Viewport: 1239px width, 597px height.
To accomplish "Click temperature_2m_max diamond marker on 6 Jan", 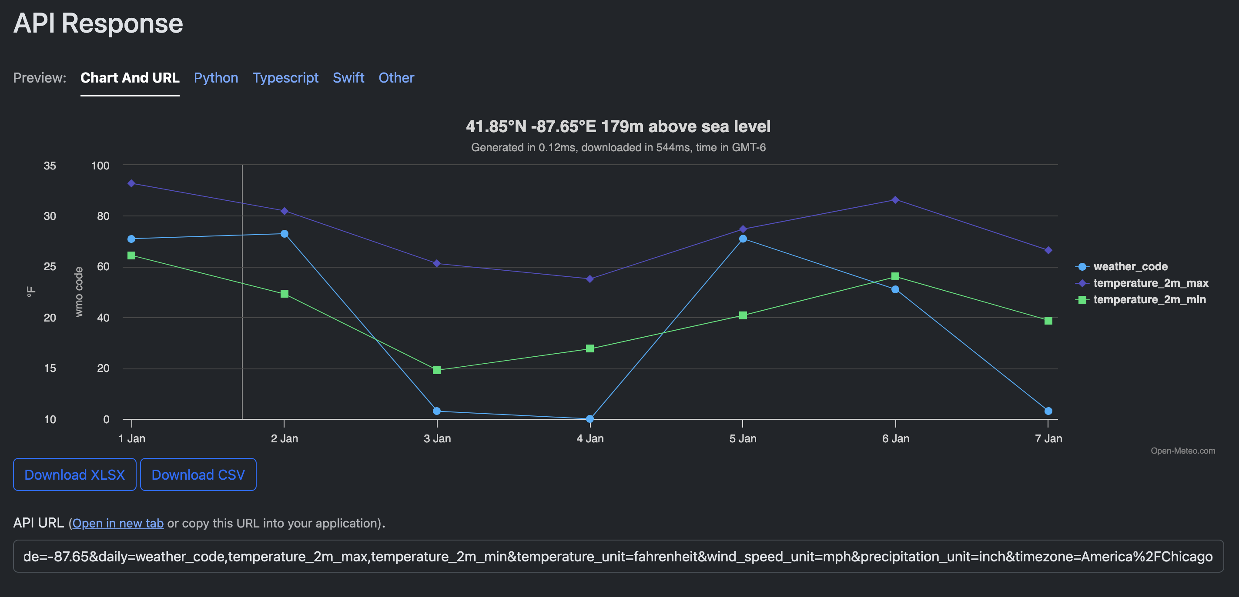I will [x=895, y=200].
